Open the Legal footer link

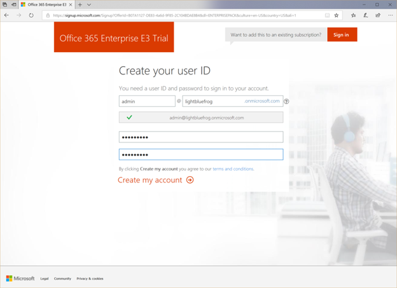tap(45, 278)
